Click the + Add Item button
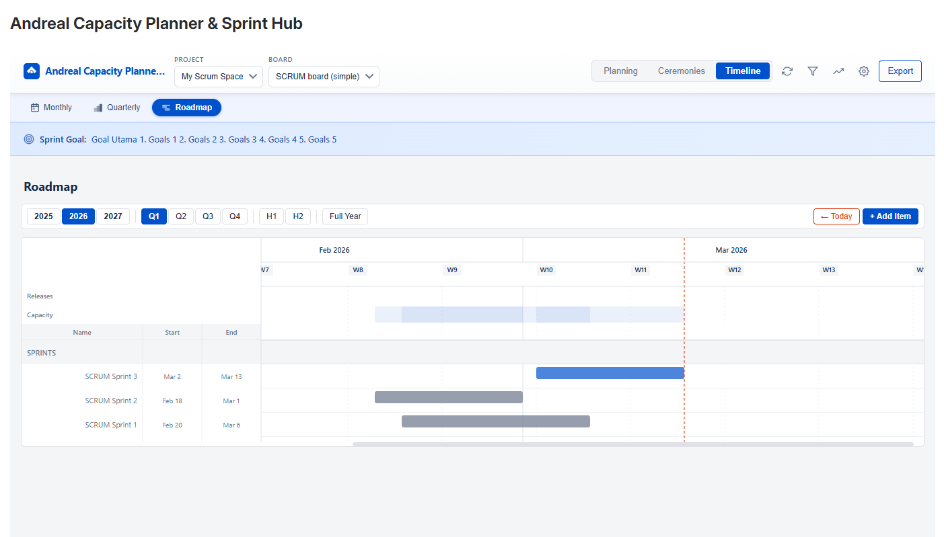The width and height of the screenshot is (944, 537). click(x=890, y=216)
